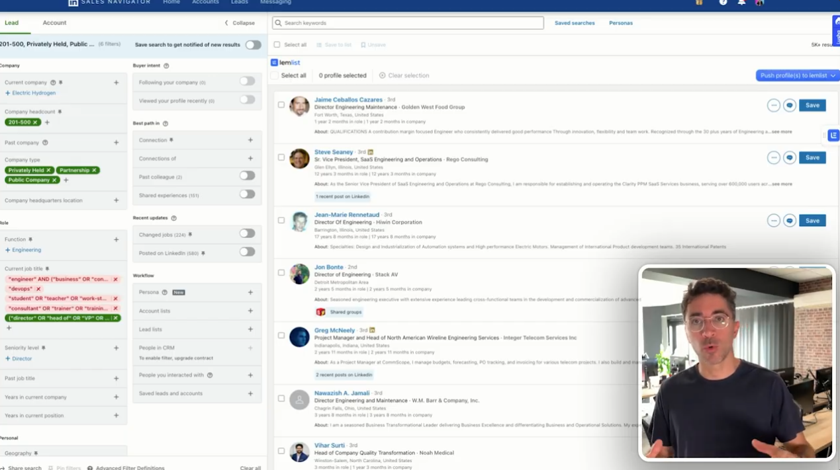Open message icon for Jean-Marie Rennetaud

tap(790, 221)
